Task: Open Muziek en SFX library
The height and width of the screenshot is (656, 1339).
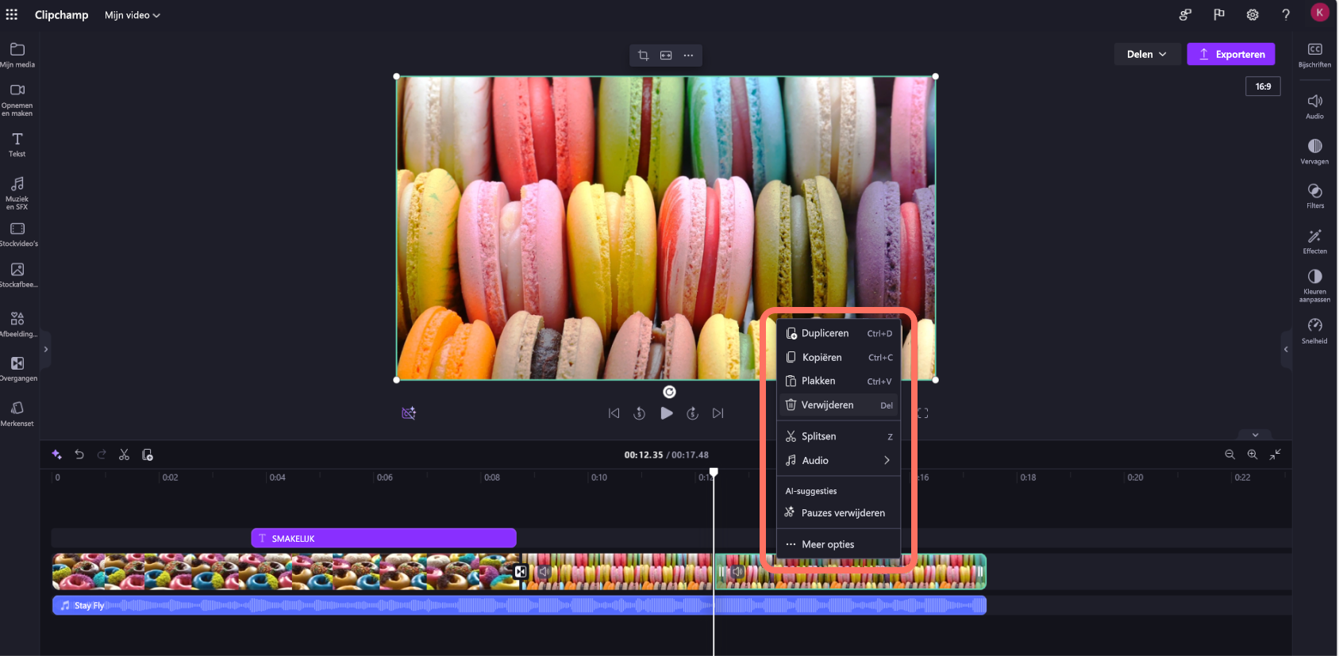Action: (x=17, y=193)
